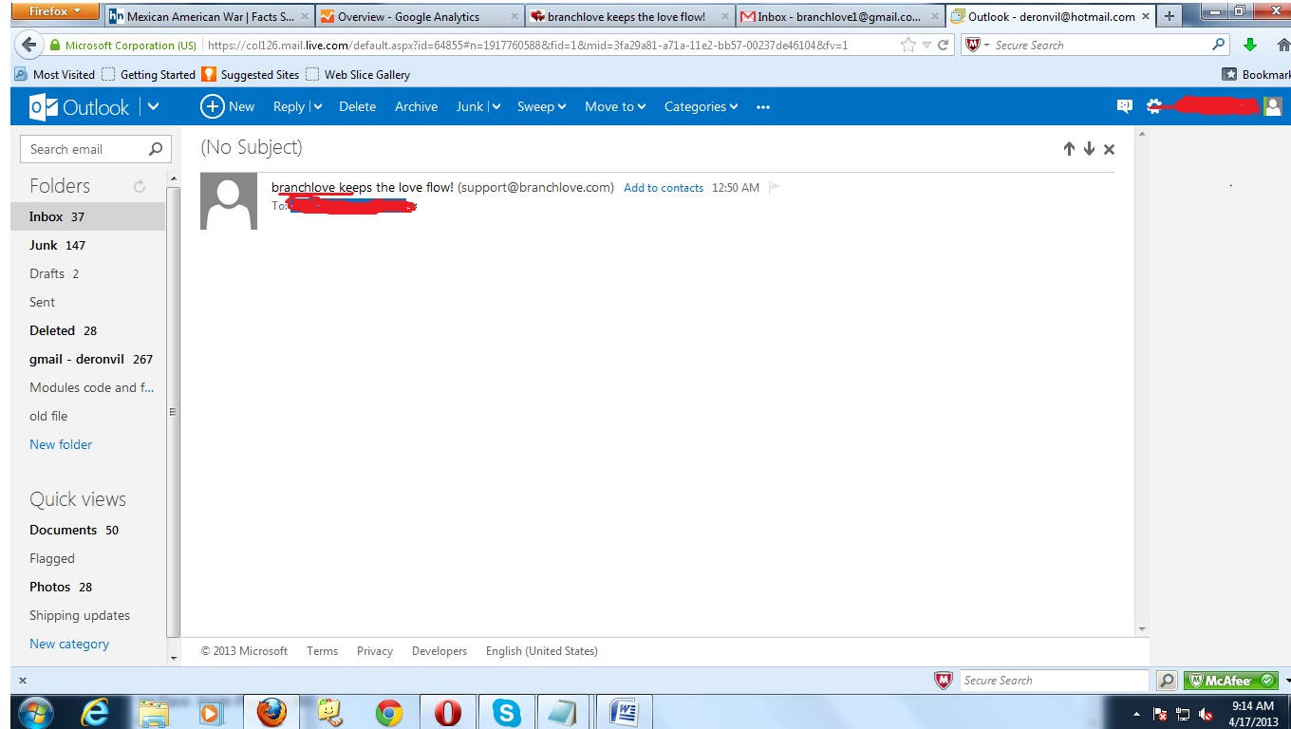This screenshot has height=729, width=1291.
Task: Open Google Chrome from the taskbar
Action: point(388,712)
